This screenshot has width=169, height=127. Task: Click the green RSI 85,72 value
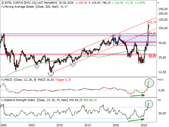click(x=90, y=100)
